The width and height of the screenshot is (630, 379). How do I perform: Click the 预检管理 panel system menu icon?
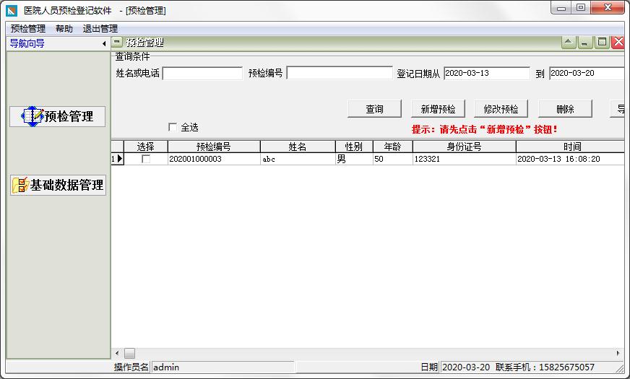[117, 42]
